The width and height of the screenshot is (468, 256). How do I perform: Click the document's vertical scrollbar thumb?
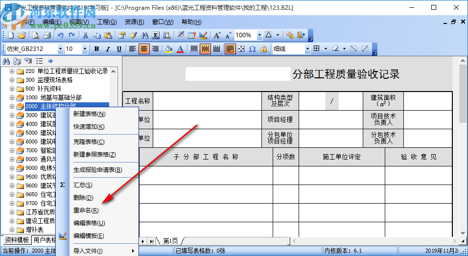click(463, 93)
